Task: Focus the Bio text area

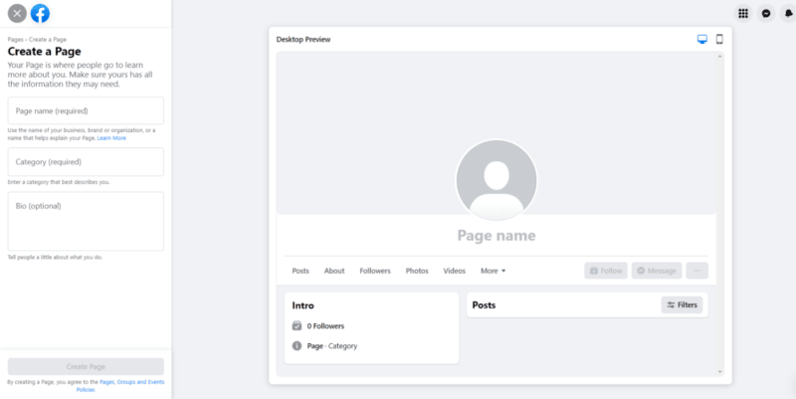Action: pos(86,221)
